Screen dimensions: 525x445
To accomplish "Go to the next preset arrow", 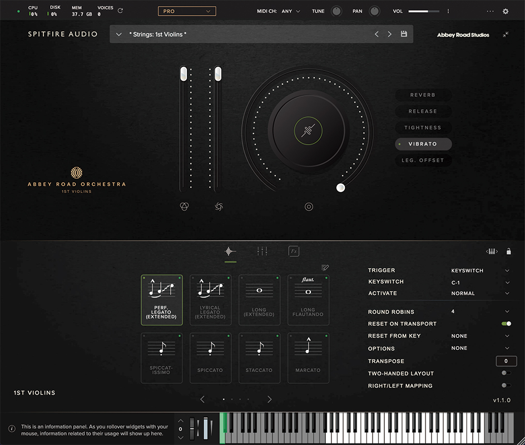I will click(x=389, y=34).
